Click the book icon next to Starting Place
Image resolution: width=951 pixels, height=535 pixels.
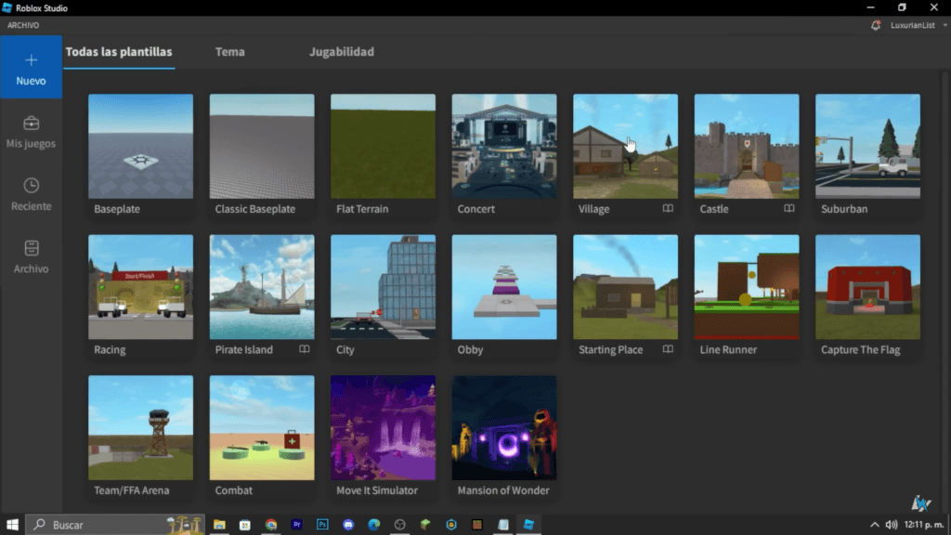(668, 349)
